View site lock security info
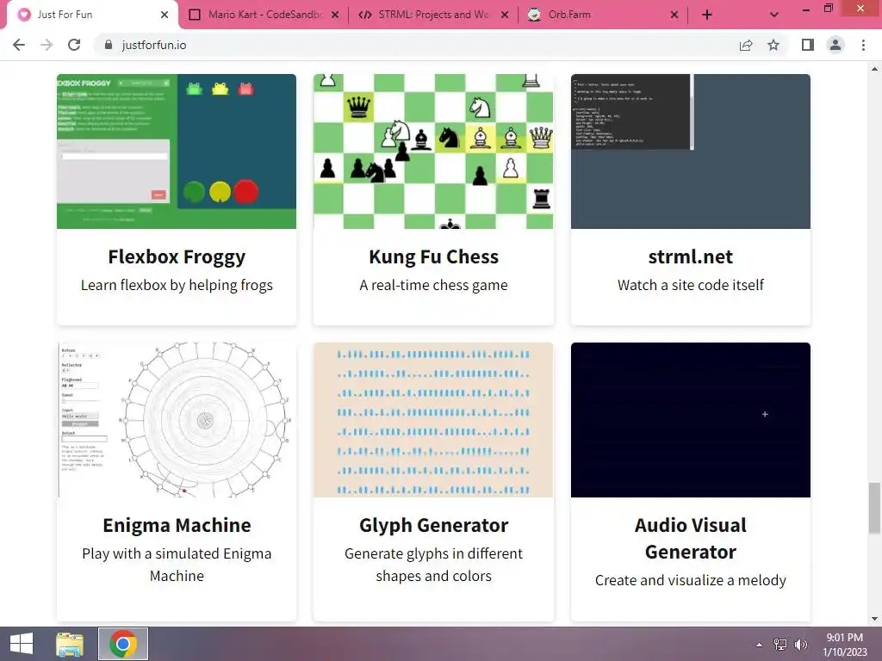882x661 pixels. [x=109, y=45]
